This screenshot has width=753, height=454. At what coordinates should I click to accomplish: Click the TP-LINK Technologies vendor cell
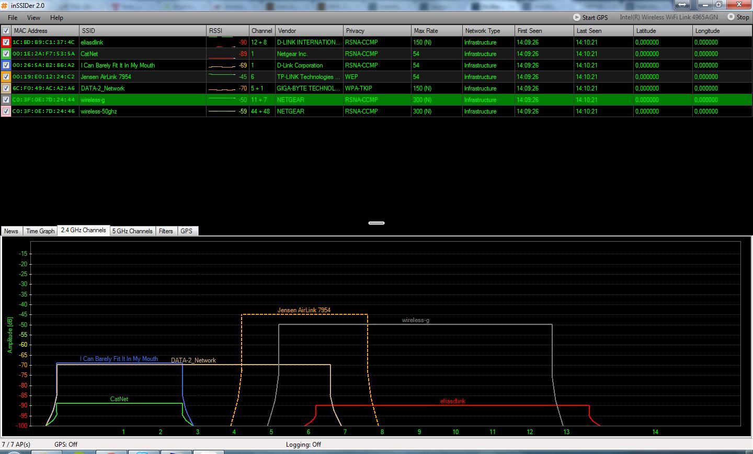[x=309, y=77]
